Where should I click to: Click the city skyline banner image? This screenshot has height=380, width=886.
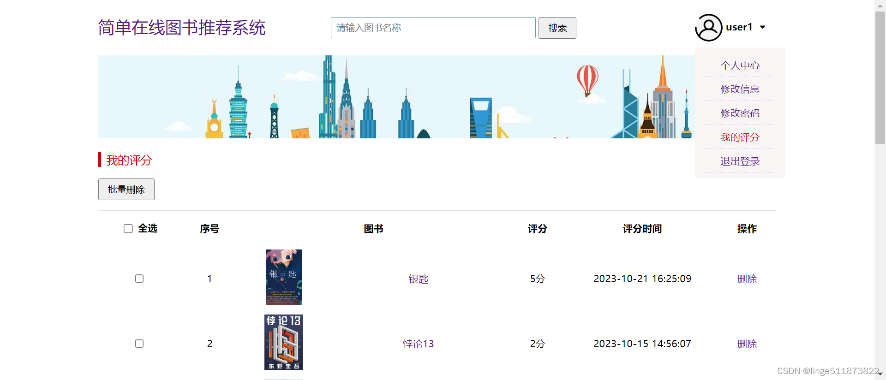coord(396,97)
